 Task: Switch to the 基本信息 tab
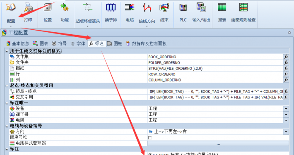[18, 44]
